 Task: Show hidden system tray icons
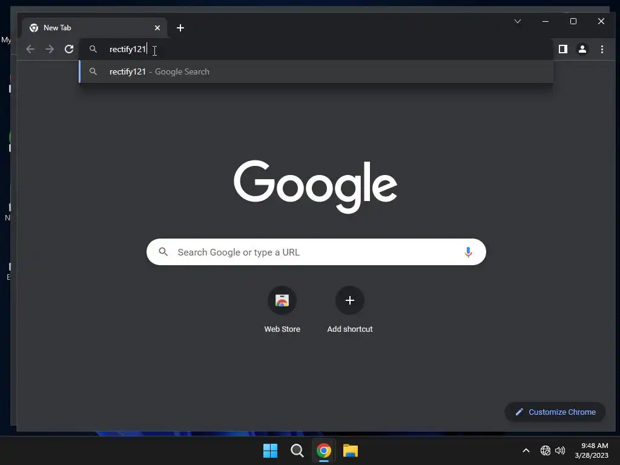click(526, 450)
